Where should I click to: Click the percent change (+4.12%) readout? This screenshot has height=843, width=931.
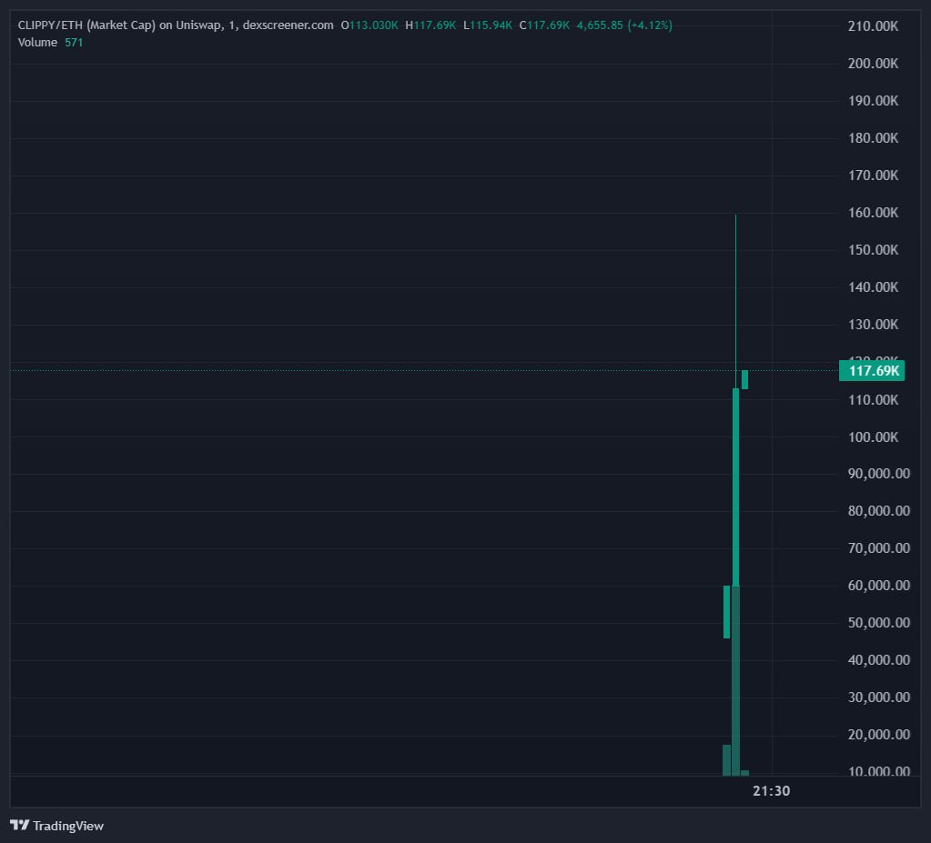[650, 25]
